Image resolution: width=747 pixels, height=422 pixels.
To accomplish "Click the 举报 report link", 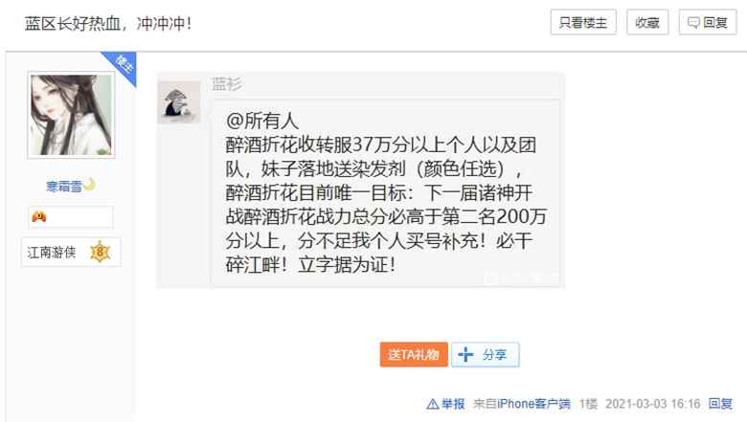I will coord(453,404).
